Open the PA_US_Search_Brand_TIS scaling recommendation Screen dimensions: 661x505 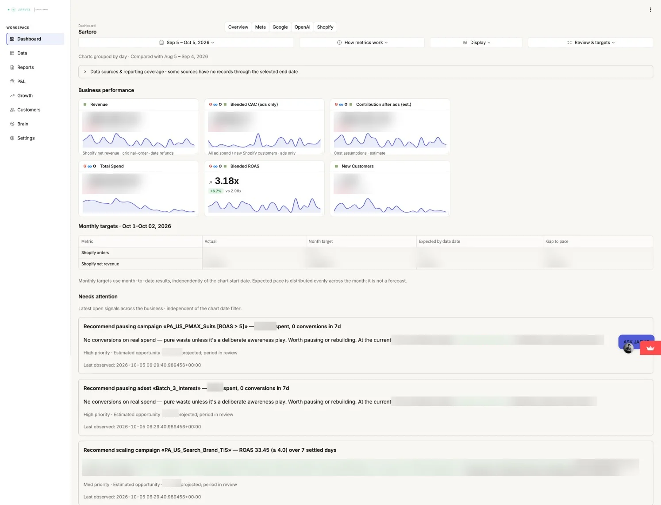coord(365,472)
